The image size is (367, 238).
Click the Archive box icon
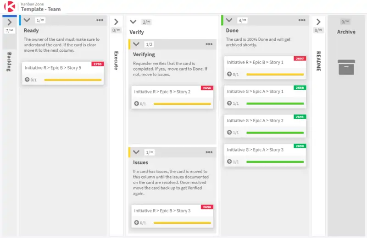[x=346, y=67]
